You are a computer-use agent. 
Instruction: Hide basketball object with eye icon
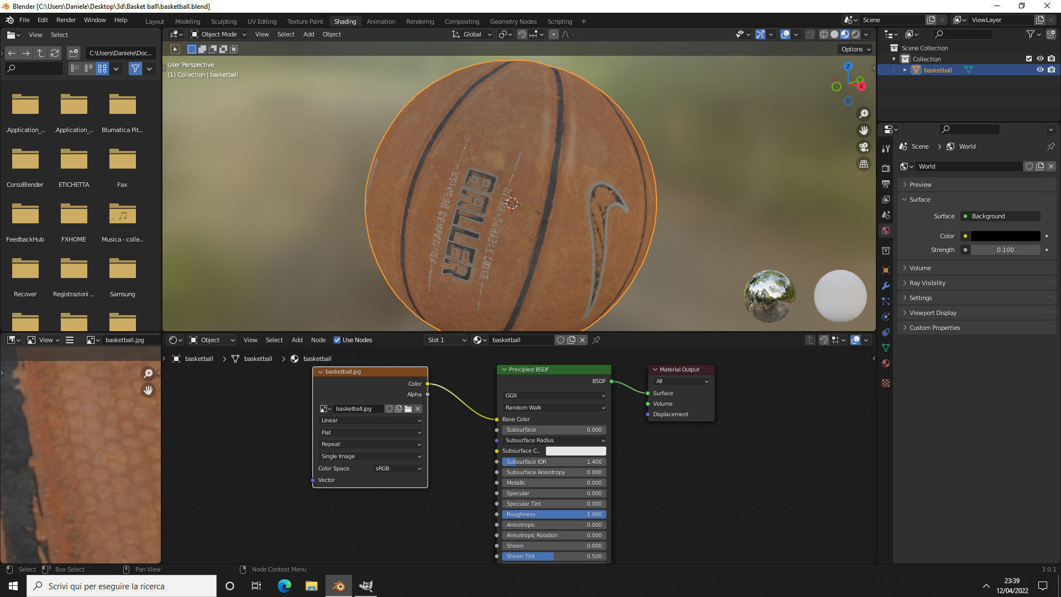click(1040, 70)
